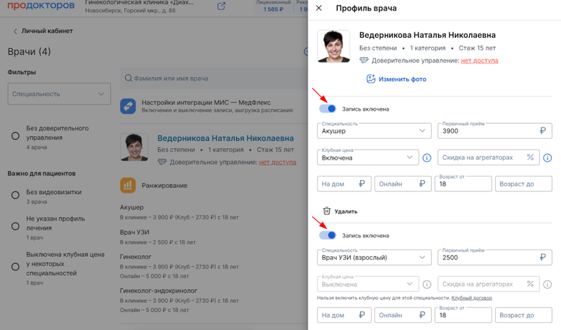Click Гинеколог-эндокринолог specialty text
The image size is (561, 330).
coord(158,291)
